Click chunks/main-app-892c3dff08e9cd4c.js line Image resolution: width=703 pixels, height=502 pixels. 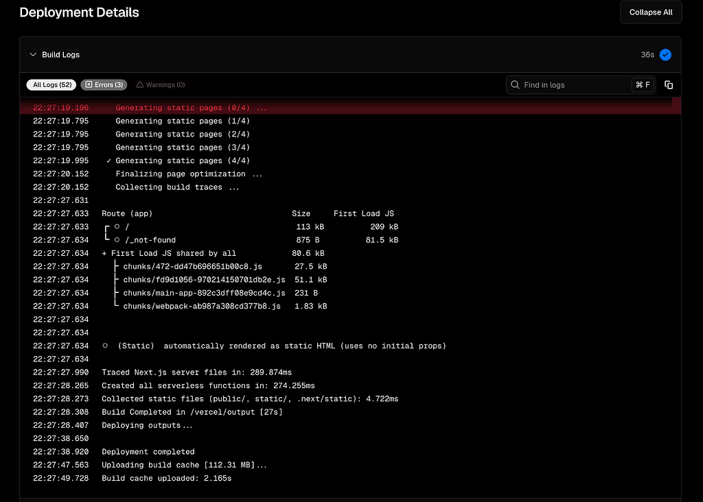coord(350,293)
